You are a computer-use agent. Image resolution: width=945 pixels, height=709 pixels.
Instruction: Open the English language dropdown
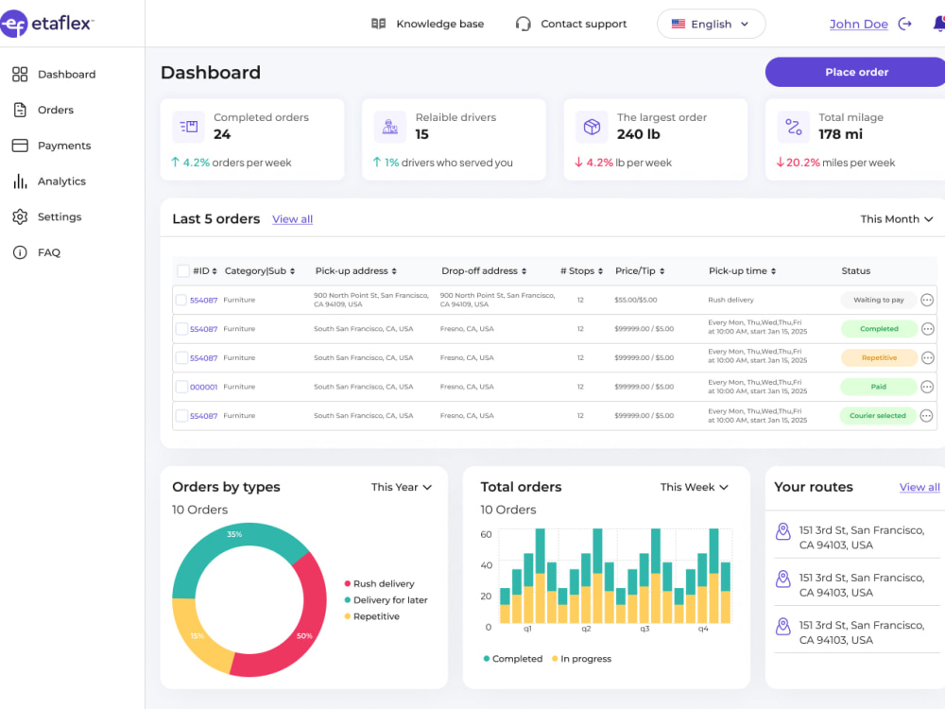[712, 24]
